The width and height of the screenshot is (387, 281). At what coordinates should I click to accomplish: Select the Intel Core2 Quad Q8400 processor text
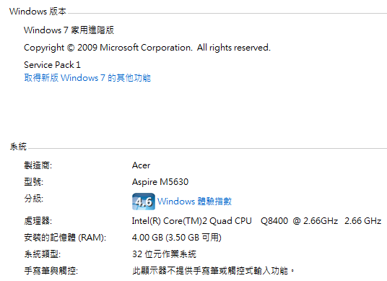(x=257, y=221)
